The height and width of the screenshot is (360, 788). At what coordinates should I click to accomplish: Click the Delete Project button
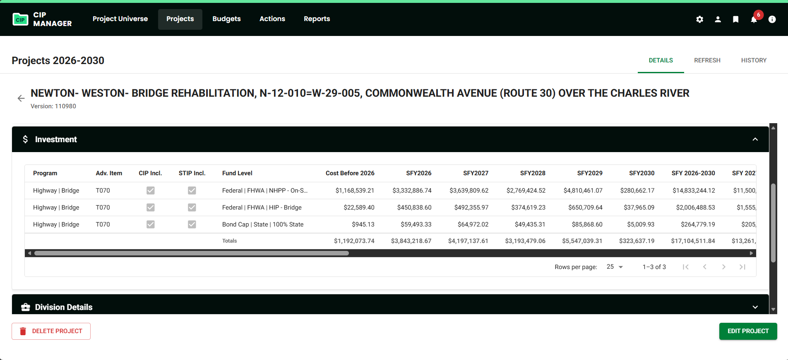tap(51, 331)
